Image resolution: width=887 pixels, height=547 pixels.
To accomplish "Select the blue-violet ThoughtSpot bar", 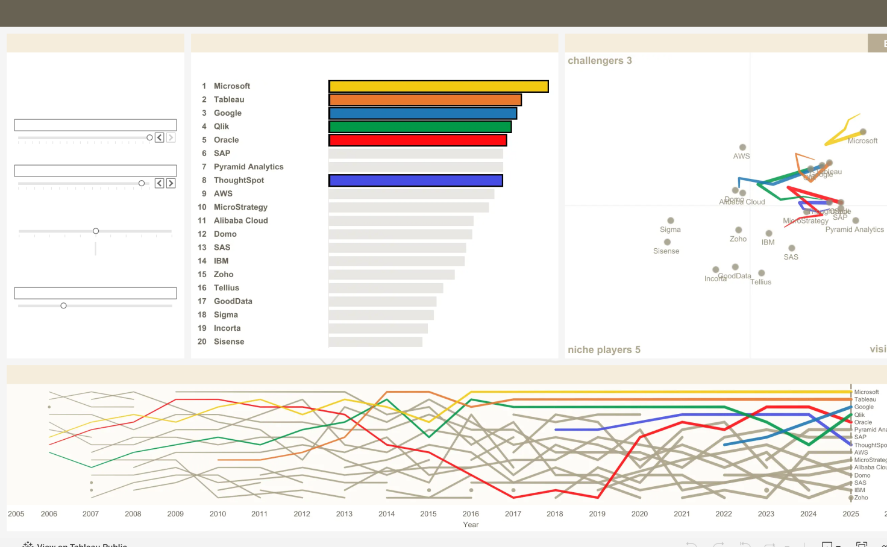I will 416,180.
